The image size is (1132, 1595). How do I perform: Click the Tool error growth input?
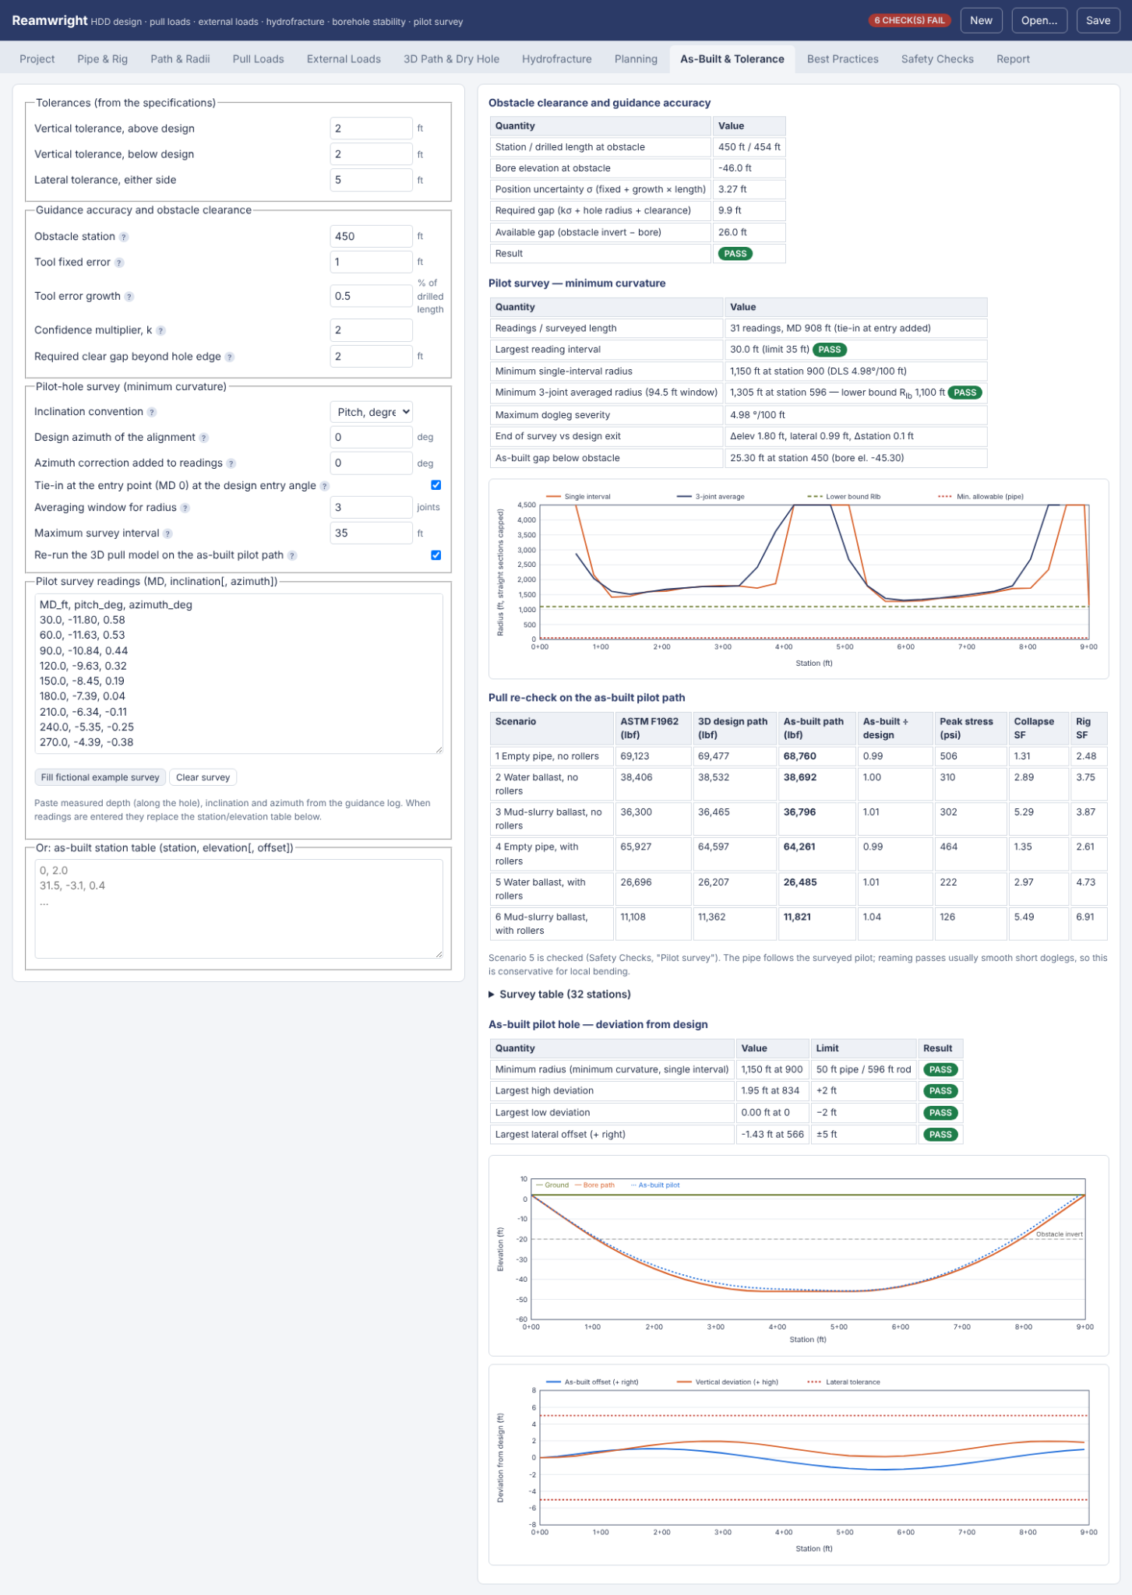coord(372,296)
